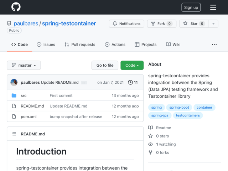Open the Pull requests tab
Viewport: 228px width, 171px height.
pyautogui.click(x=80, y=45)
